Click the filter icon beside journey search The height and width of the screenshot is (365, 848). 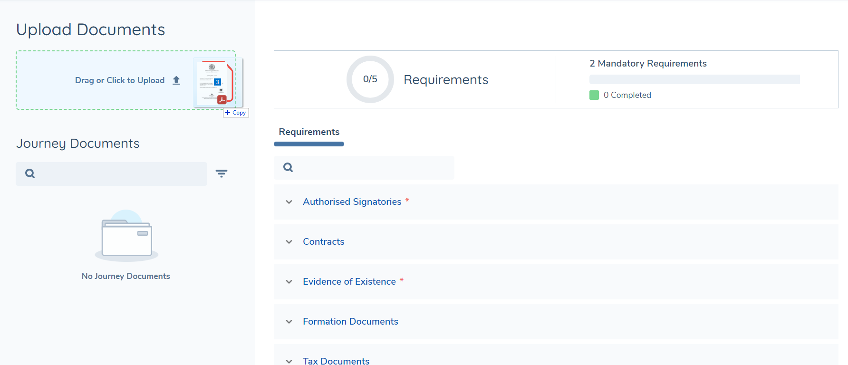222,173
